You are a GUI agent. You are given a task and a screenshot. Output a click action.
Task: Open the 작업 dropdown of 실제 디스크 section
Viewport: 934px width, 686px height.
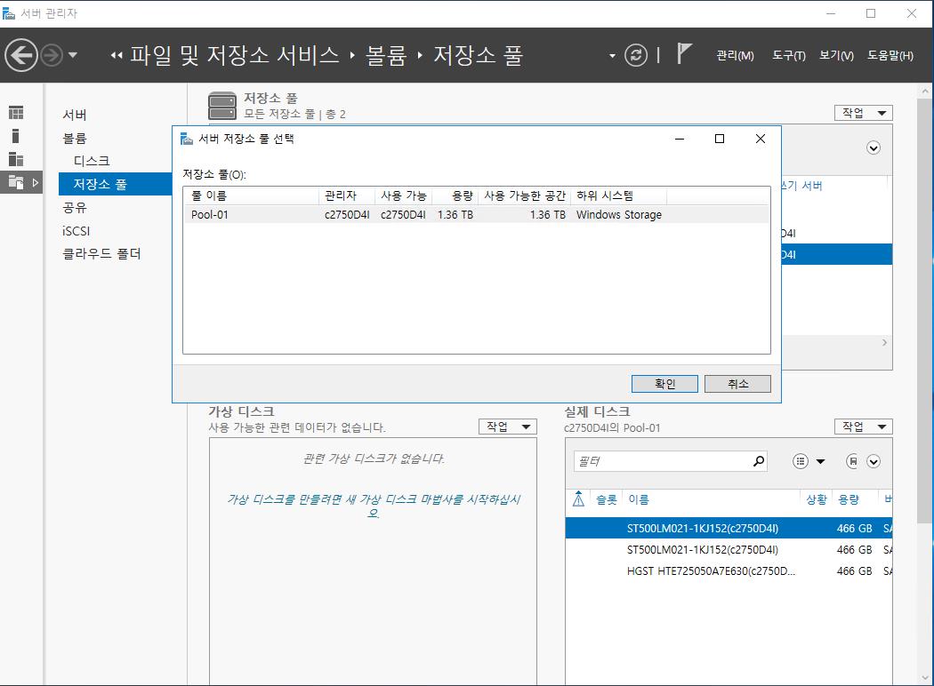coord(863,427)
